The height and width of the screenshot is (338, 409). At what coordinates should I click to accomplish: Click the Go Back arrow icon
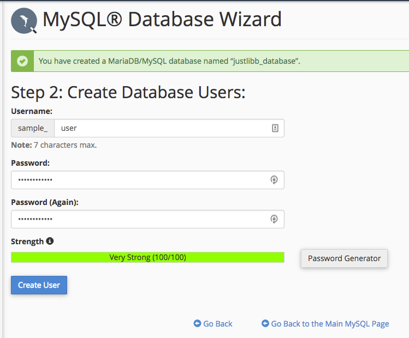point(197,323)
